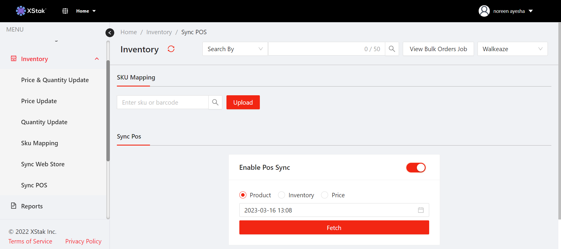Click the sidebar vertical scrollbar
This screenshot has width=561, height=249.
pos(108,111)
